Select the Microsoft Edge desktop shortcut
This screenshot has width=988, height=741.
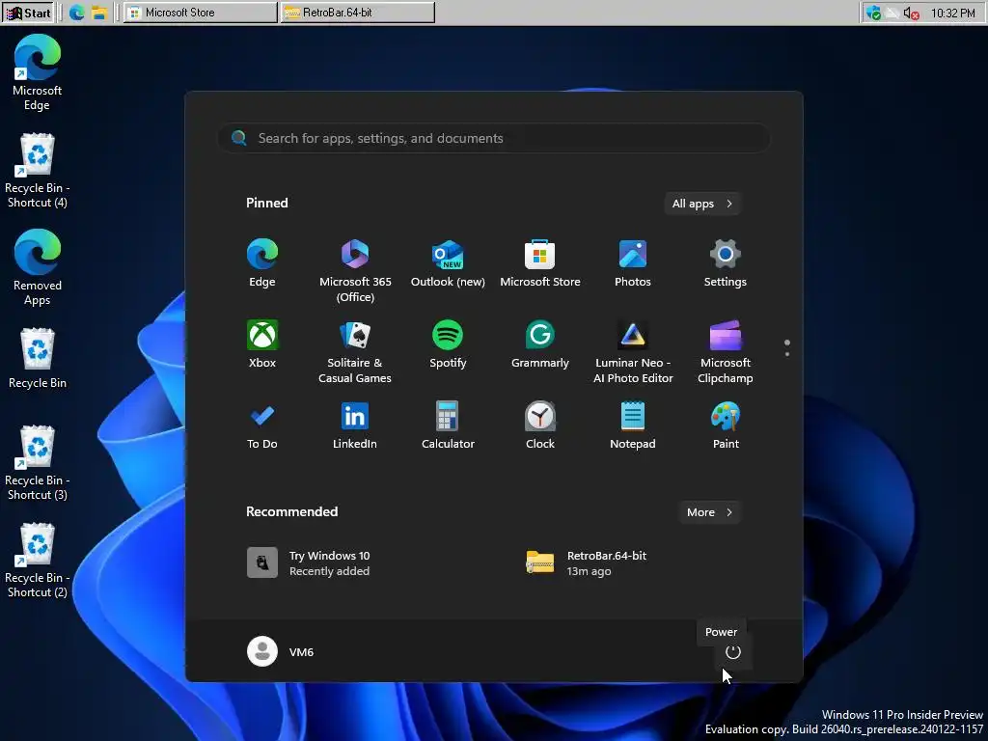[x=38, y=72]
